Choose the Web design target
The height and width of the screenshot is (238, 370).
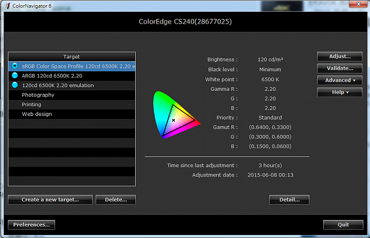(72, 114)
